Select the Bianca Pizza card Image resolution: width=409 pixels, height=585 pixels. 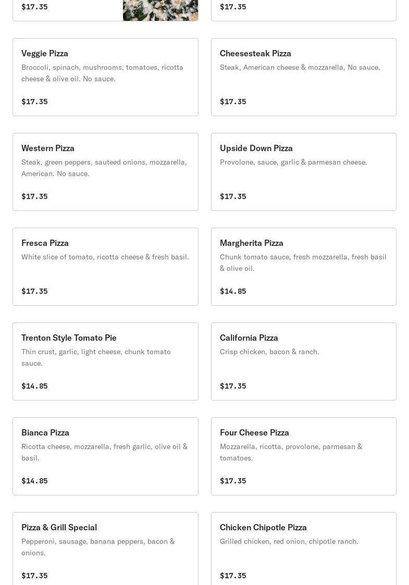coord(105,456)
